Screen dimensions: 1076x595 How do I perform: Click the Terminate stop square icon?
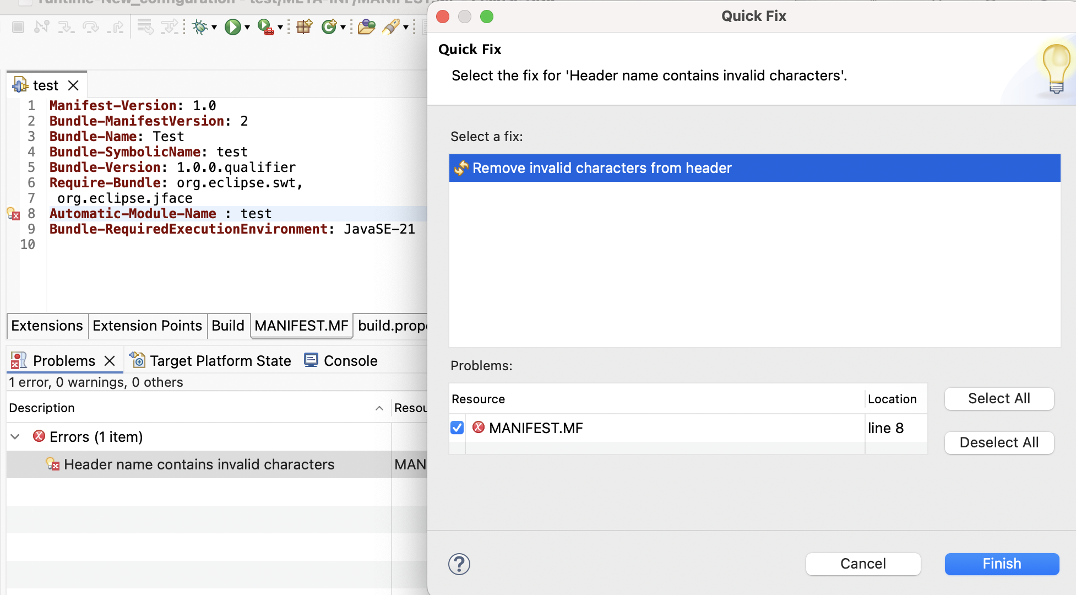[18, 26]
